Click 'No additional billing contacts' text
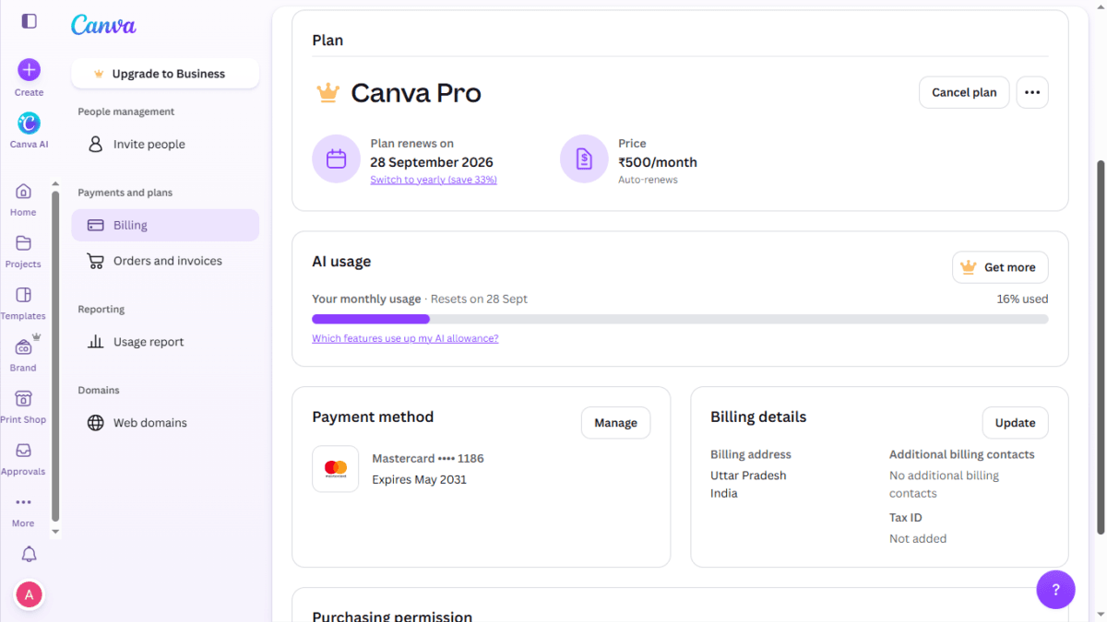The image size is (1107, 622). [x=945, y=485]
